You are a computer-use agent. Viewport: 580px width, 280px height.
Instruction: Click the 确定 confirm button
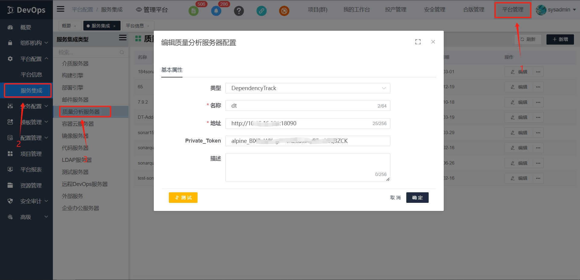click(417, 198)
